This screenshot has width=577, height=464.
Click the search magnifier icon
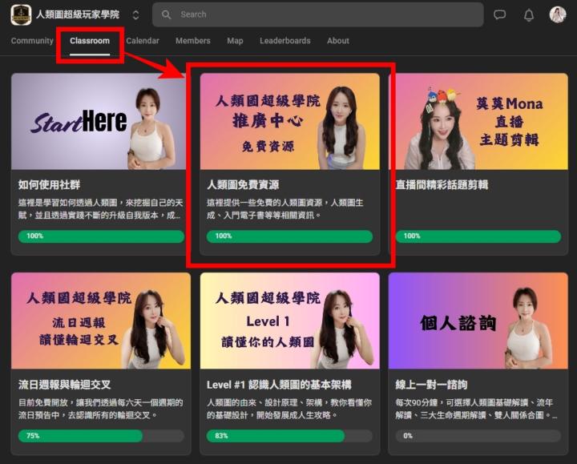(166, 14)
